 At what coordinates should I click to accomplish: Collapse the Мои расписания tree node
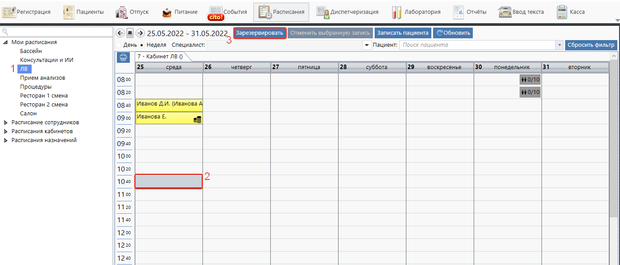(x=6, y=42)
